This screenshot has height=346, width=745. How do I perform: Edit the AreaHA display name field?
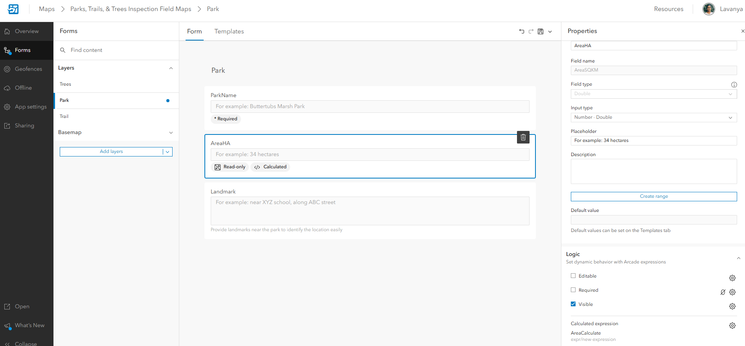click(654, 46)
